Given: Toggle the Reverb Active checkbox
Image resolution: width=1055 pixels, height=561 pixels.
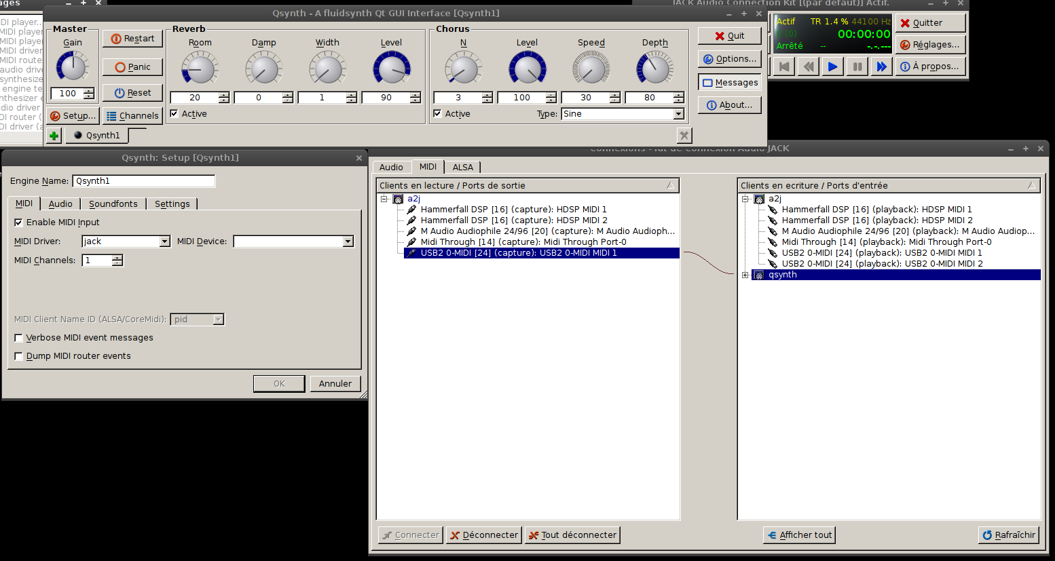Looking at the screenshot, I should coord(174,114).
